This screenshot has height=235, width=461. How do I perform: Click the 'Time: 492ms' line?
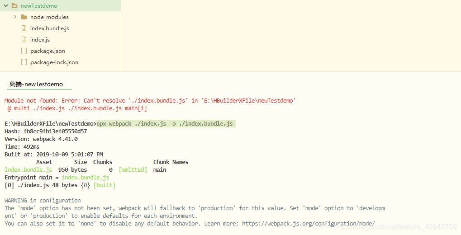pos(22,146)
